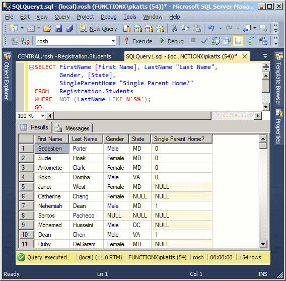Click the New Query button
The image size is (286, 281).
99,29
